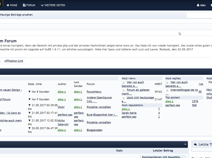Click arrow icon beside Vor 9 Stunden
This screenshot has width=212, height=158.
pos(30,99)
